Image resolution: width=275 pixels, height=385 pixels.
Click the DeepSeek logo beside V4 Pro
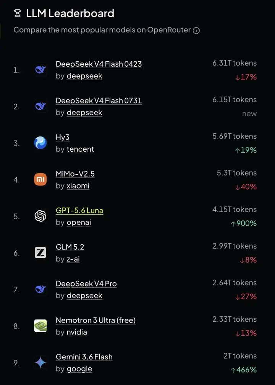click(x=40, y=289)
